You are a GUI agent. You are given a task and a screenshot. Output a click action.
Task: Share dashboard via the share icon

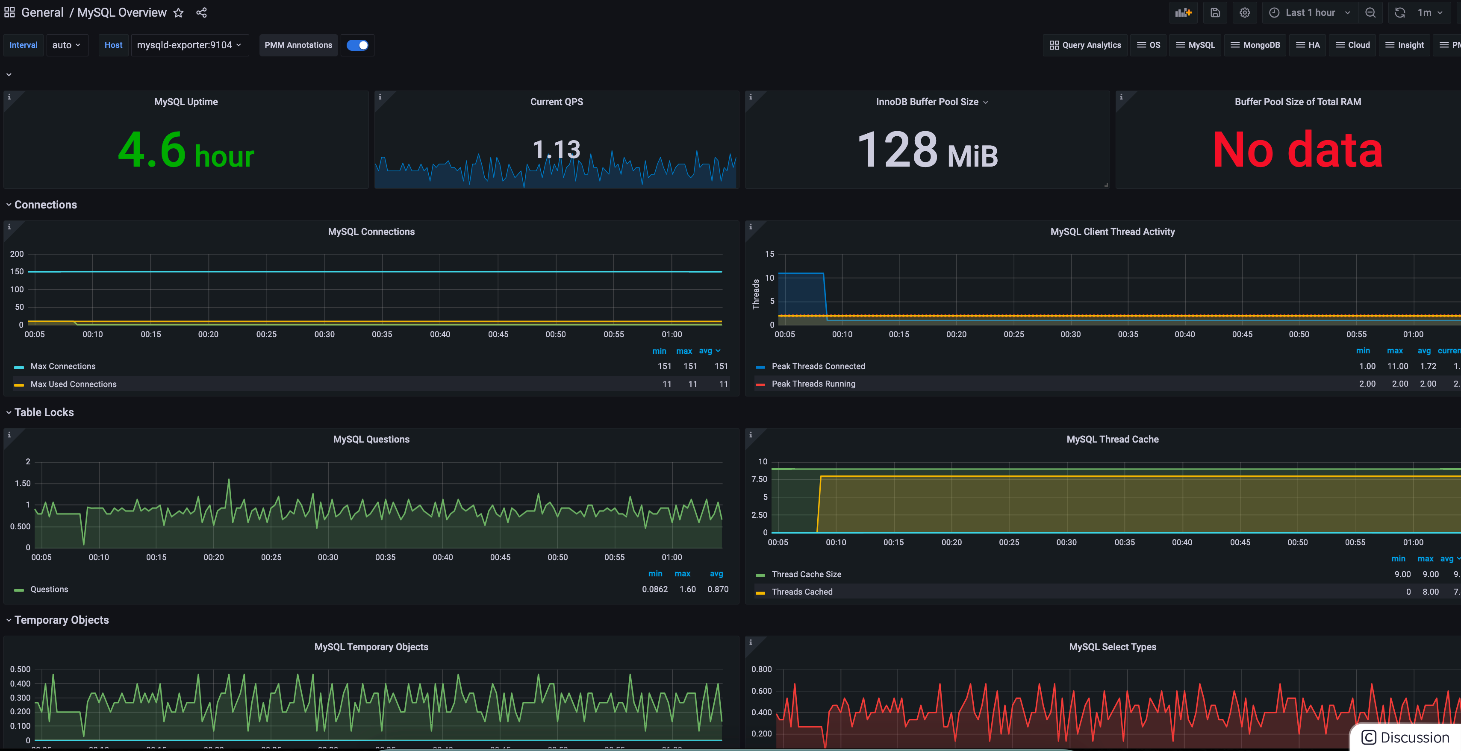(201, 12)
